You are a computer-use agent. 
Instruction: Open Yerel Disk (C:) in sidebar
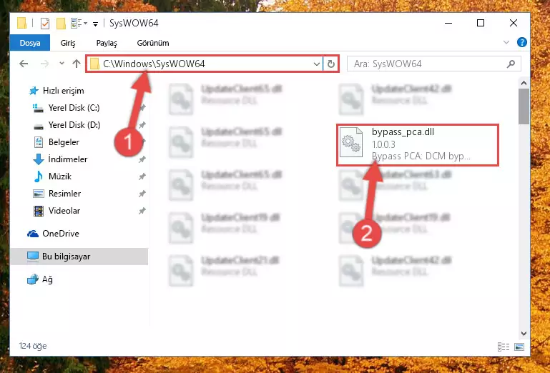pos(74,108)
